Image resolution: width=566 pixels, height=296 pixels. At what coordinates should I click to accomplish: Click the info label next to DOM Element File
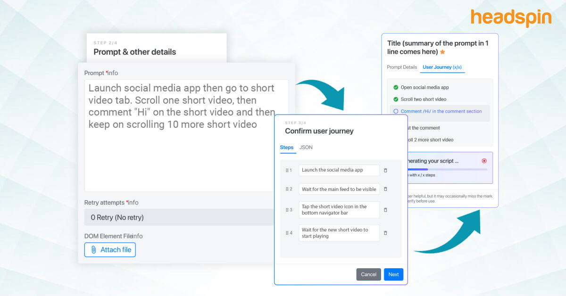pyautogui.click(x=137, y=236)
